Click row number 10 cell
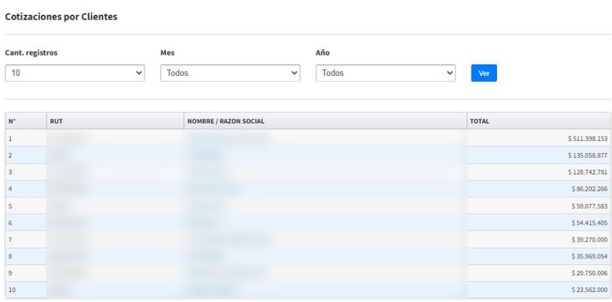The width and height of the screenshot is (612, 302). [26, 290]
